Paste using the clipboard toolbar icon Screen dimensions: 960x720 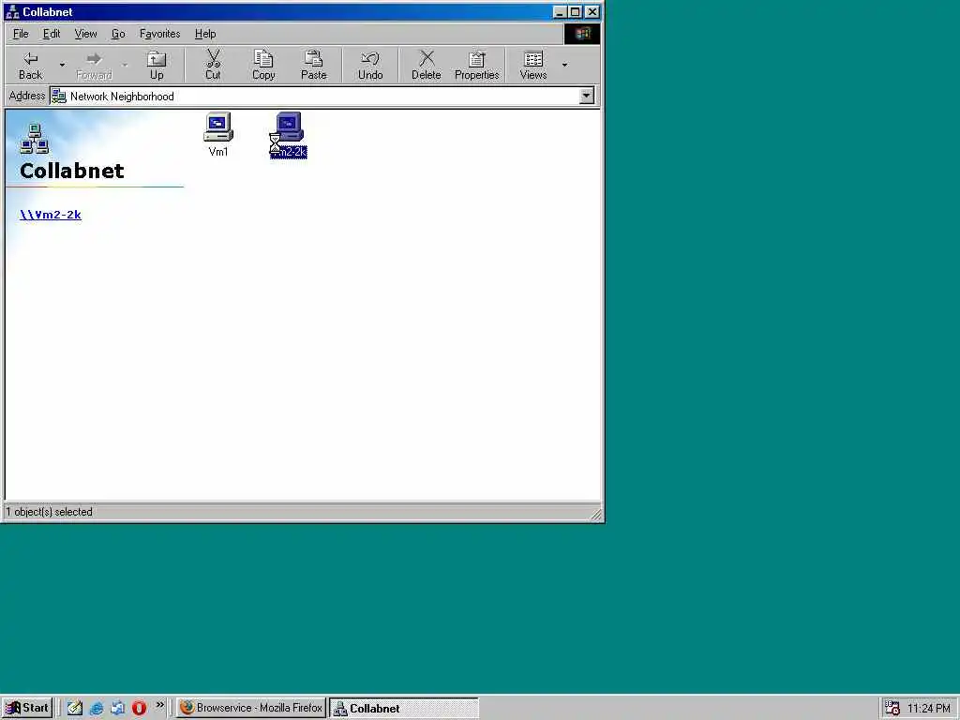pyautogui.click(x=313, y=66)
